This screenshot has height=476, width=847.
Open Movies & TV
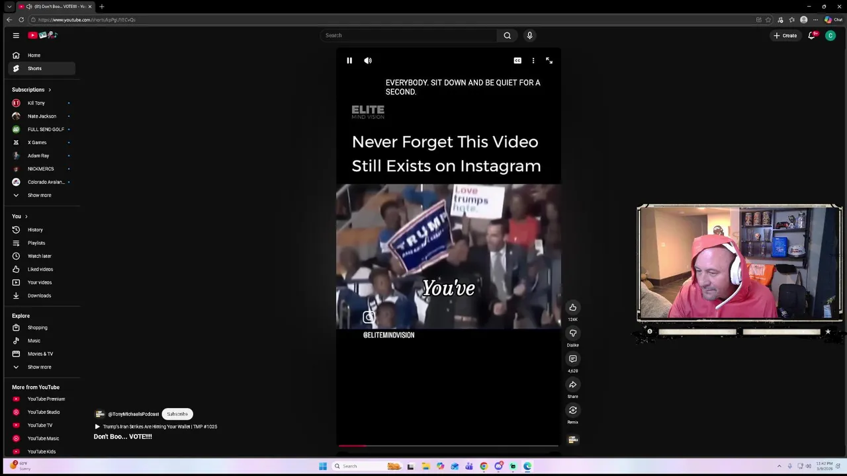42,354
